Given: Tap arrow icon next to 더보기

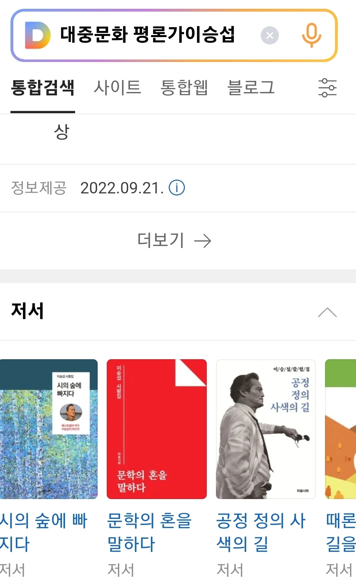Looking at the screenshot, I should [202, 241].
